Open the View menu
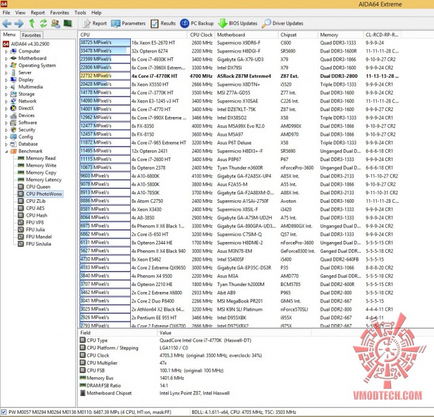The width and height of the screenshot is (434, 417). (20, 13)
